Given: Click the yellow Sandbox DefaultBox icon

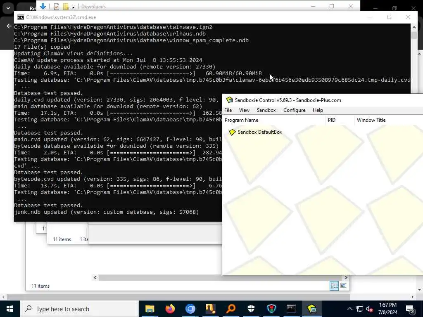Looking at the screenshot, I should [232, 132].
